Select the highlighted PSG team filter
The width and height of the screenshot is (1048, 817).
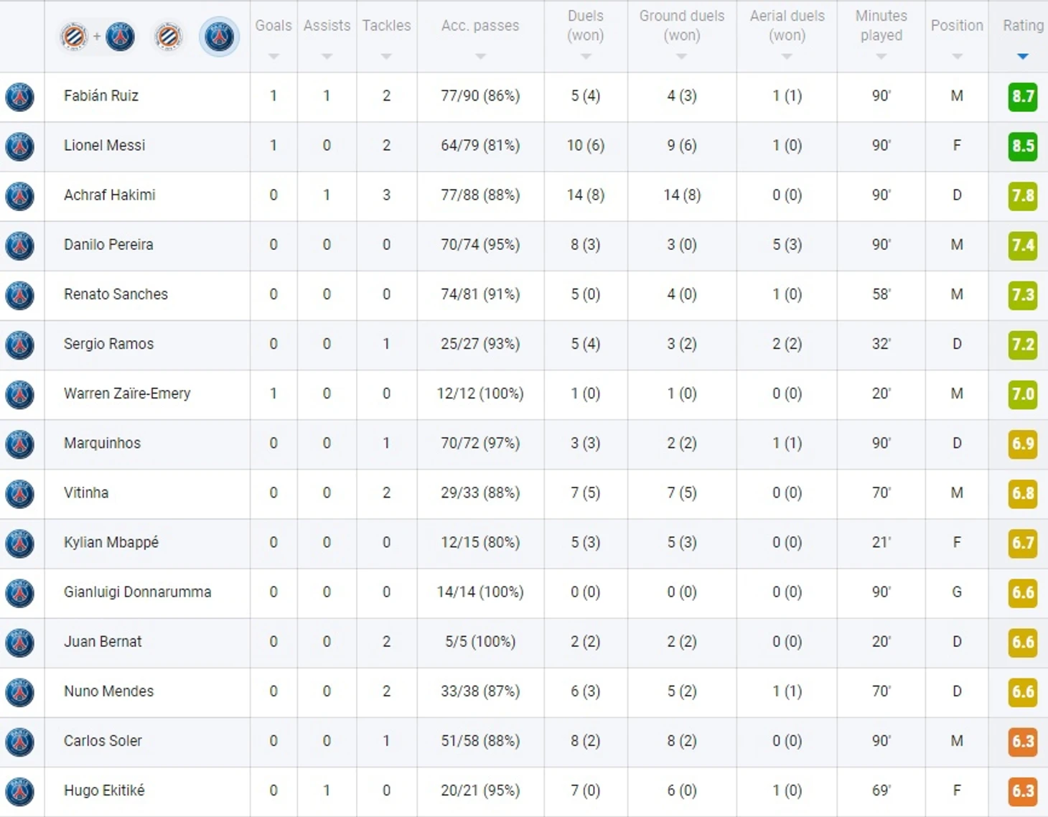(219, 37)
